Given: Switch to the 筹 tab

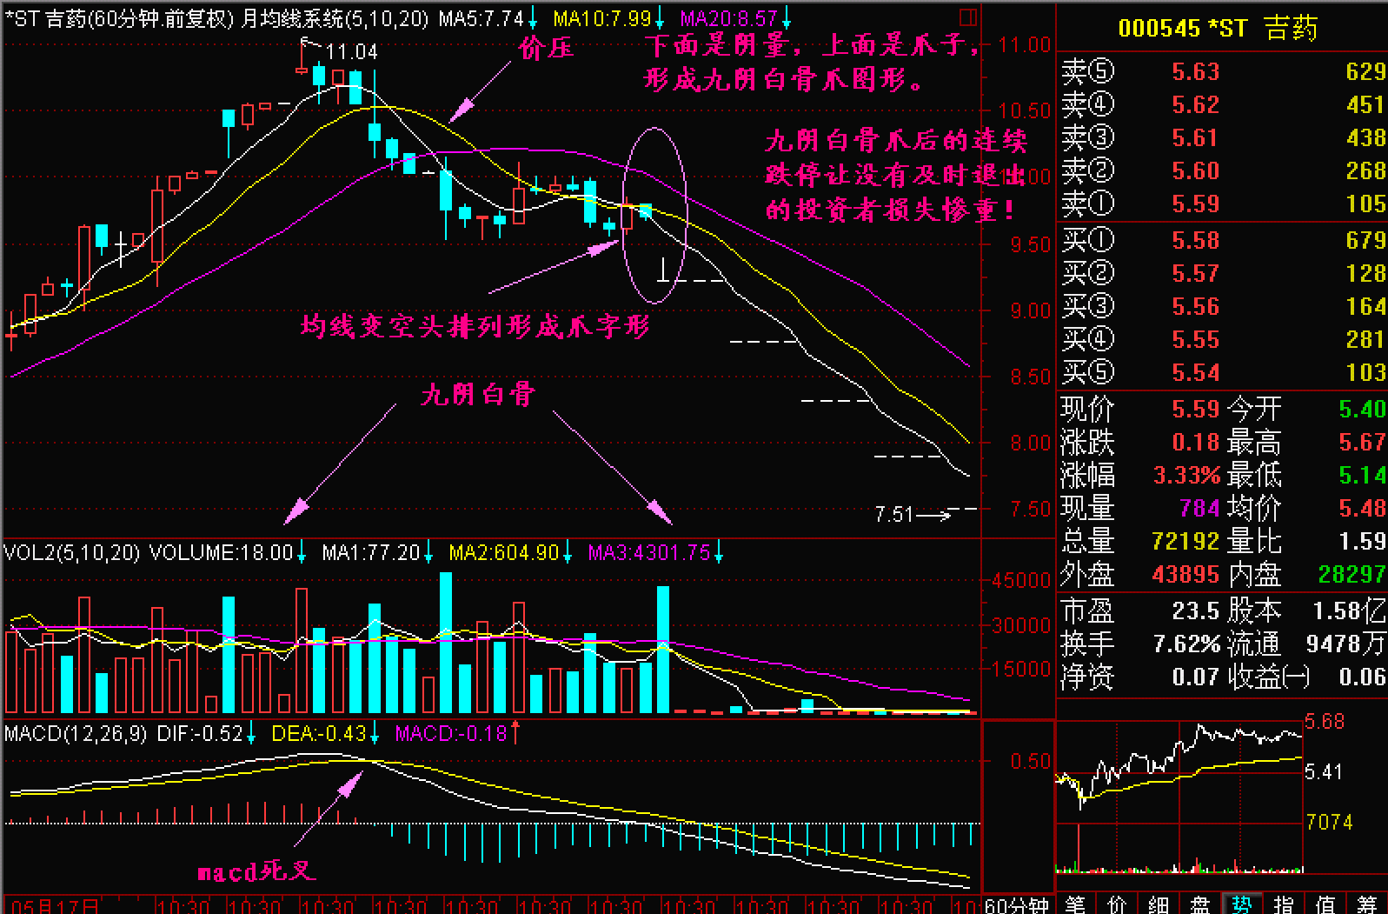Looking at the screenshot, I should (x=1368, y=905).
